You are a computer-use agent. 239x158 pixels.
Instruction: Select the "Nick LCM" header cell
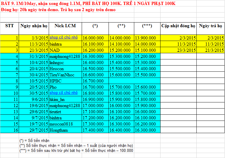(x=65, y=26)
